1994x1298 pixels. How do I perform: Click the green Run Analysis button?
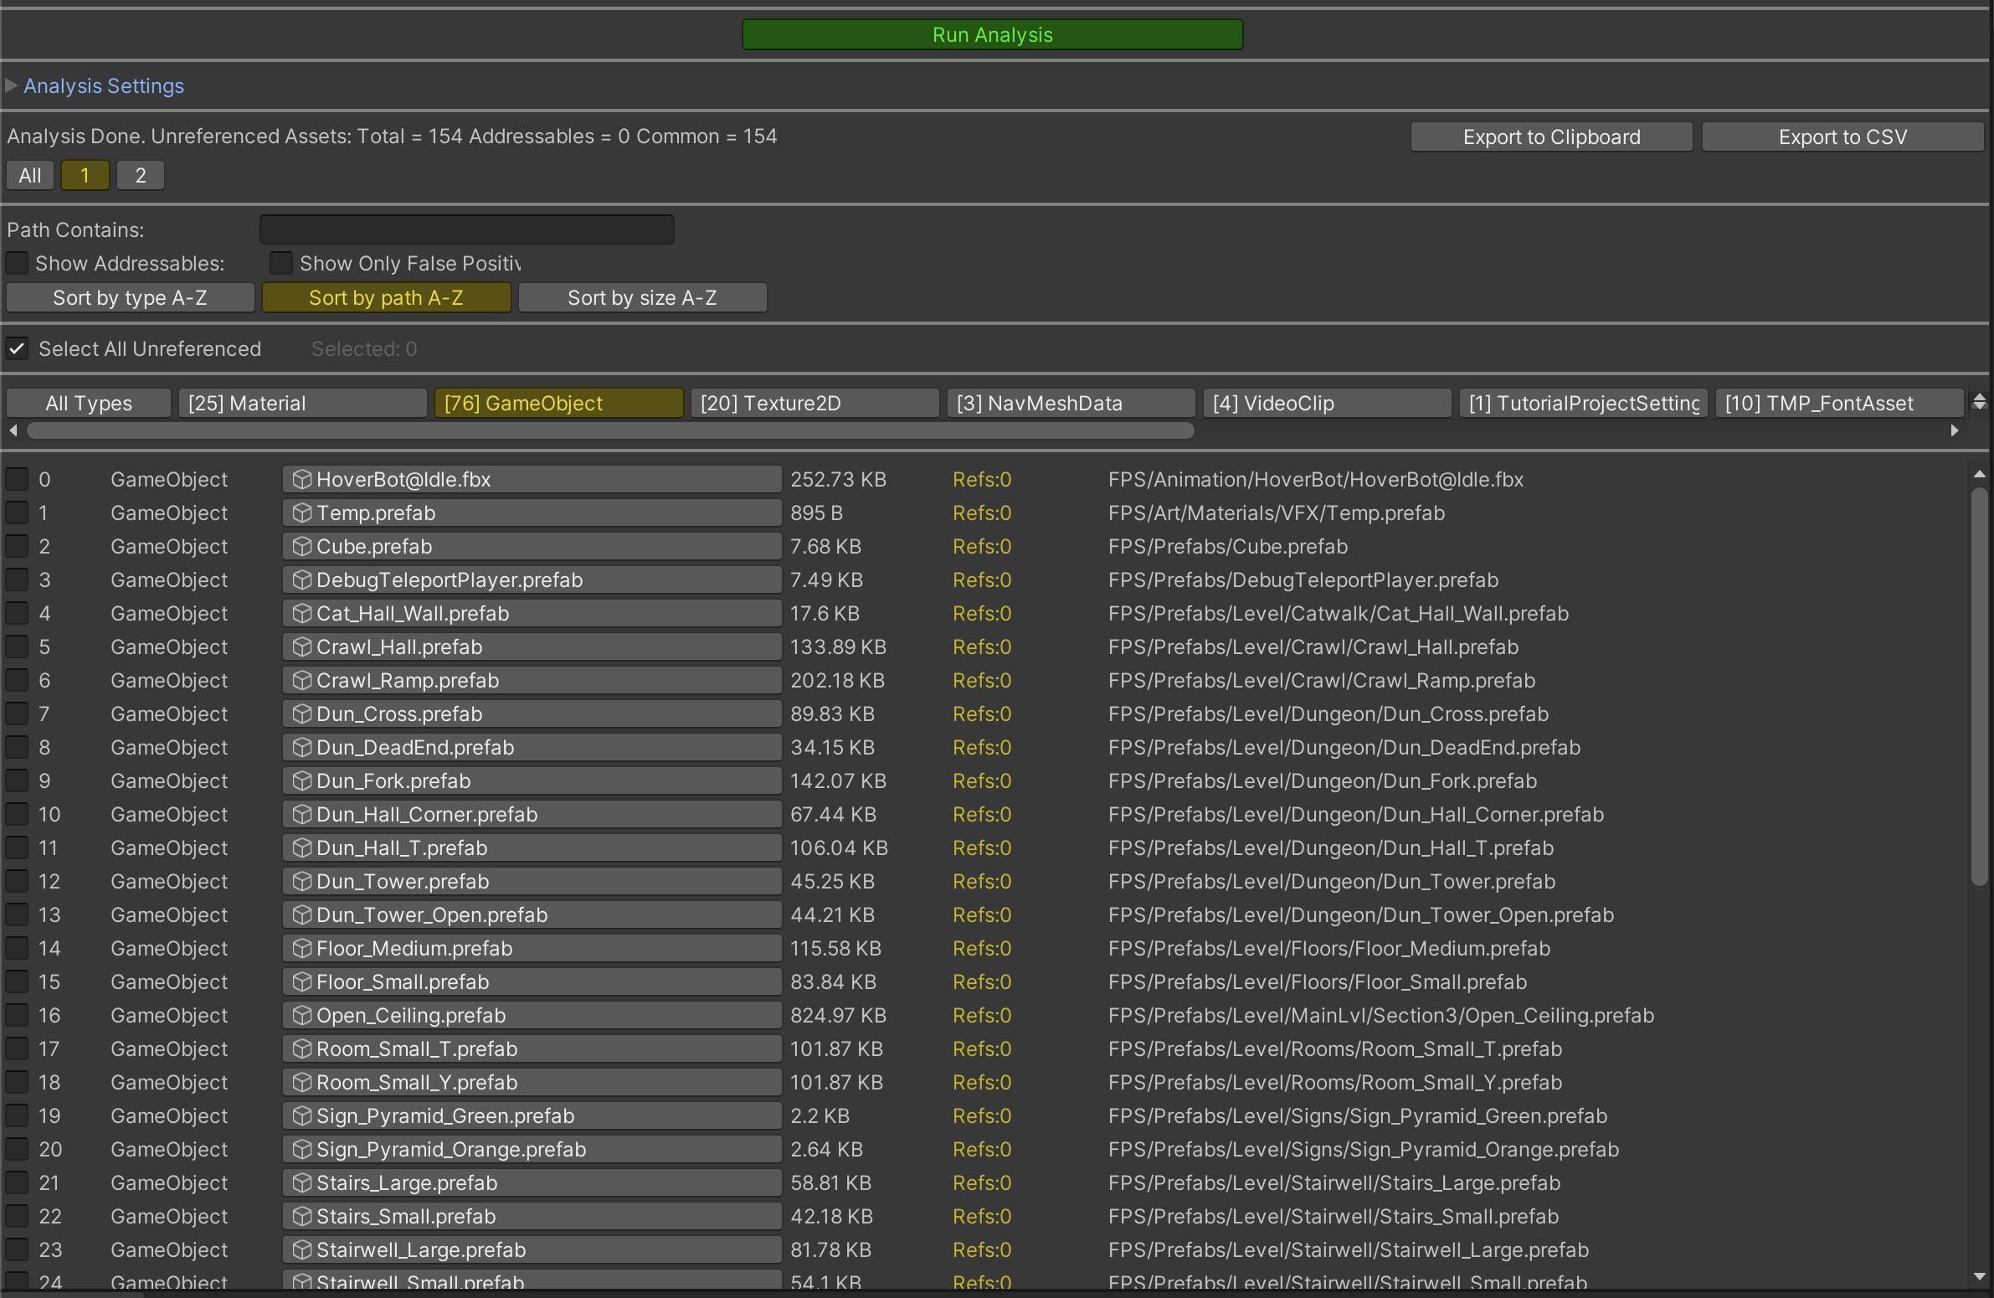point(992,34)
